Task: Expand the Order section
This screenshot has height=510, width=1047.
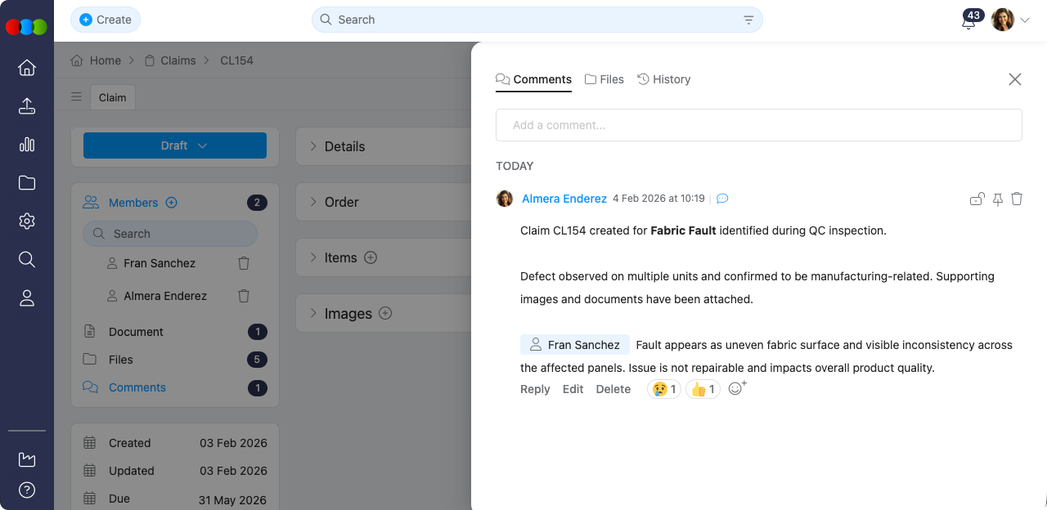Action: pyautogui.click(x=342, y=202)
